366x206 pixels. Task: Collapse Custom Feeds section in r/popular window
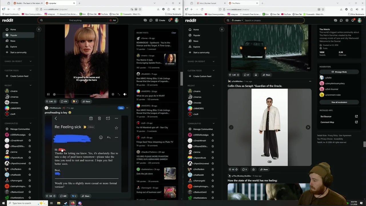pos(31,70)
